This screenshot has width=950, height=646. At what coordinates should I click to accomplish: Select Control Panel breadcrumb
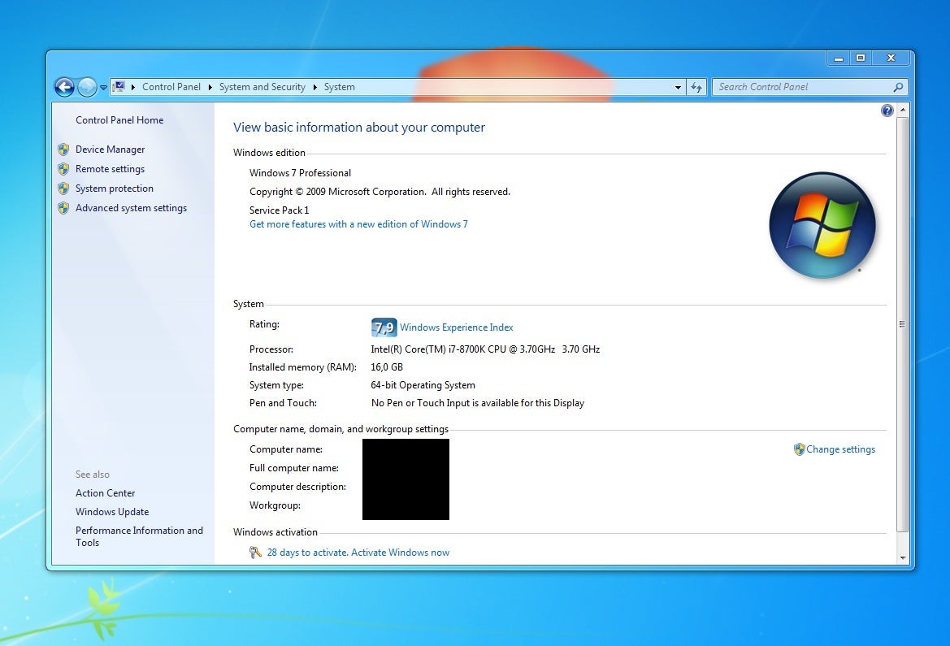[171, 87]
